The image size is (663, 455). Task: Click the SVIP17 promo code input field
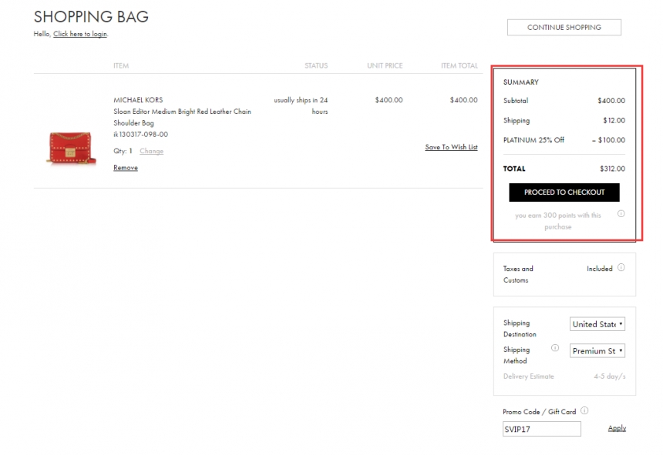[541, 429]
